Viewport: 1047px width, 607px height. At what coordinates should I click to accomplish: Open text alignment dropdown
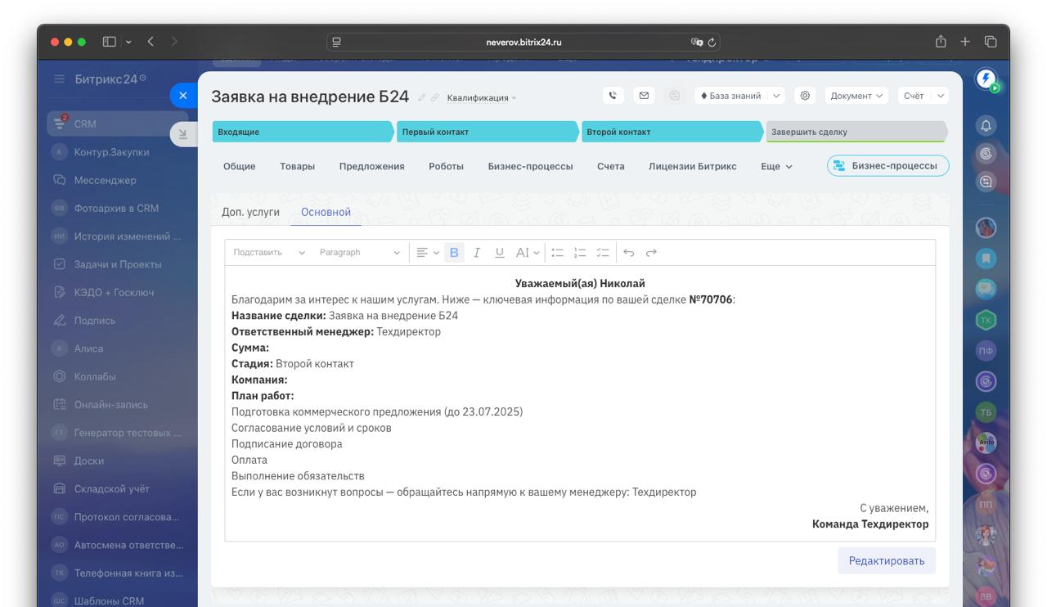coord(427,253)
